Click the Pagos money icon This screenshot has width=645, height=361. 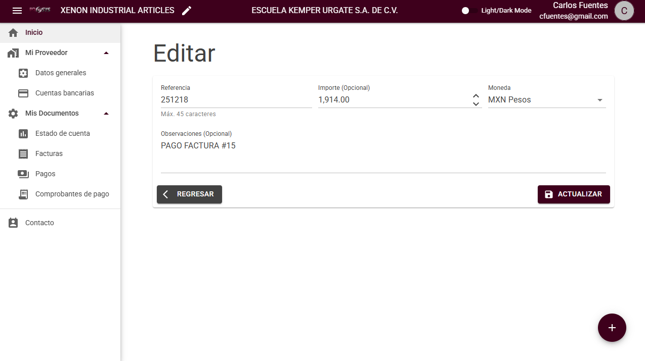pos(23,174)
